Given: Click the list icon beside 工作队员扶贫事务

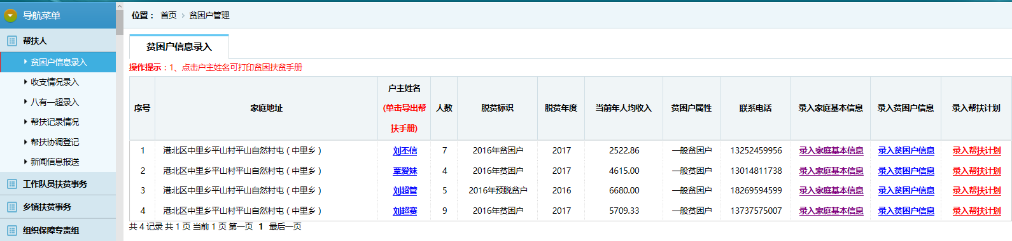Looking at the screenshot, I should pos(12,184).
